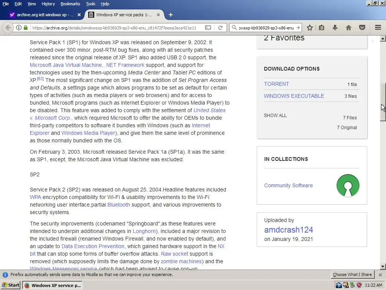Save page to Pocket
This screenshot has width=386, height=290.
362,28
